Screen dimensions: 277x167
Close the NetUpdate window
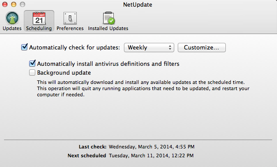point(5,4)
